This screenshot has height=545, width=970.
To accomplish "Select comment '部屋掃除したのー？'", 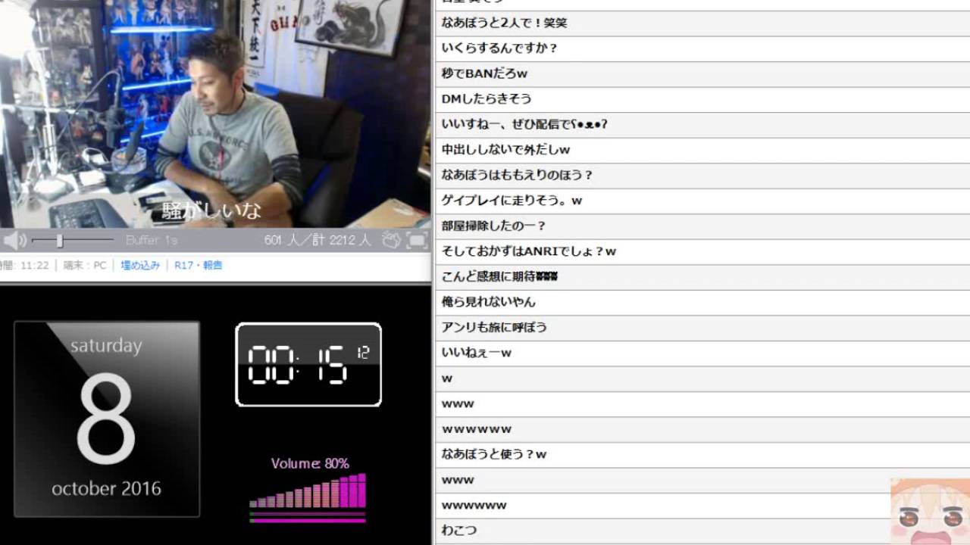I will pos(493,226).
